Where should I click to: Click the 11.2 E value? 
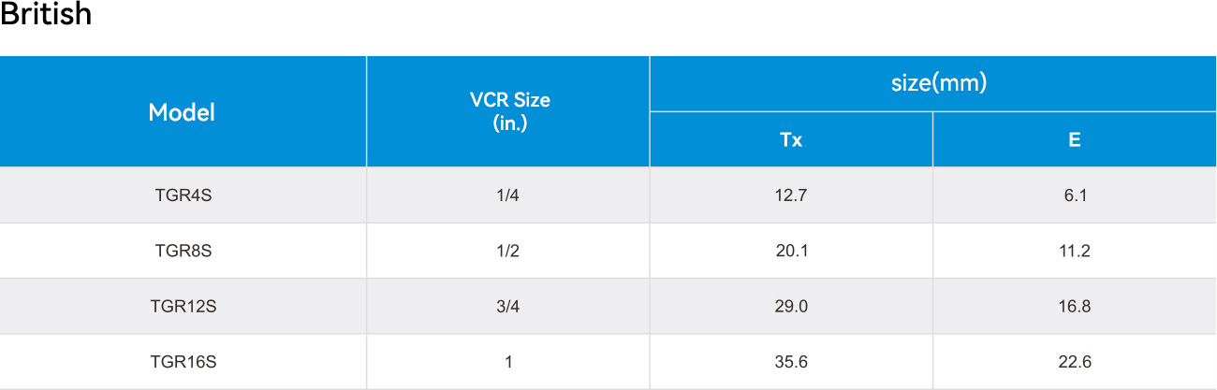[1075, 251]
